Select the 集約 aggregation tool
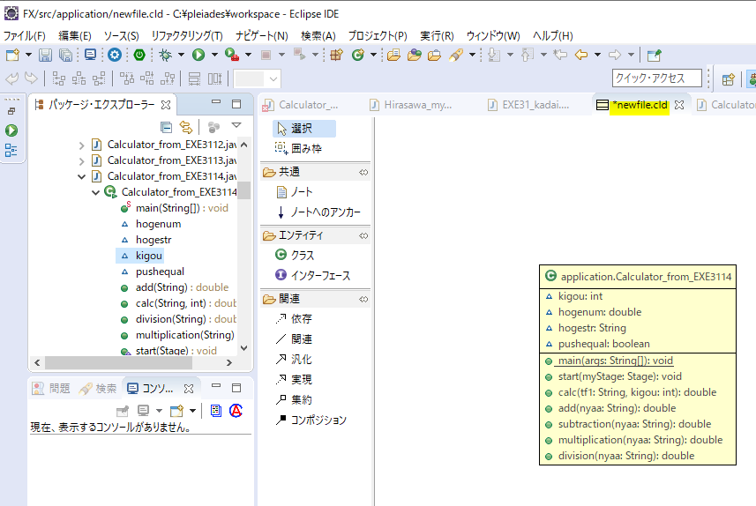The height and width of the screenshot is (506, 756). coord(294,399)
